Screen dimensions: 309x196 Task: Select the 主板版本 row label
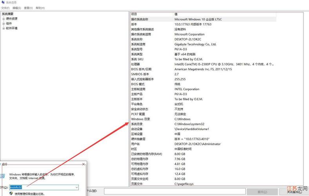click(137, 99)
